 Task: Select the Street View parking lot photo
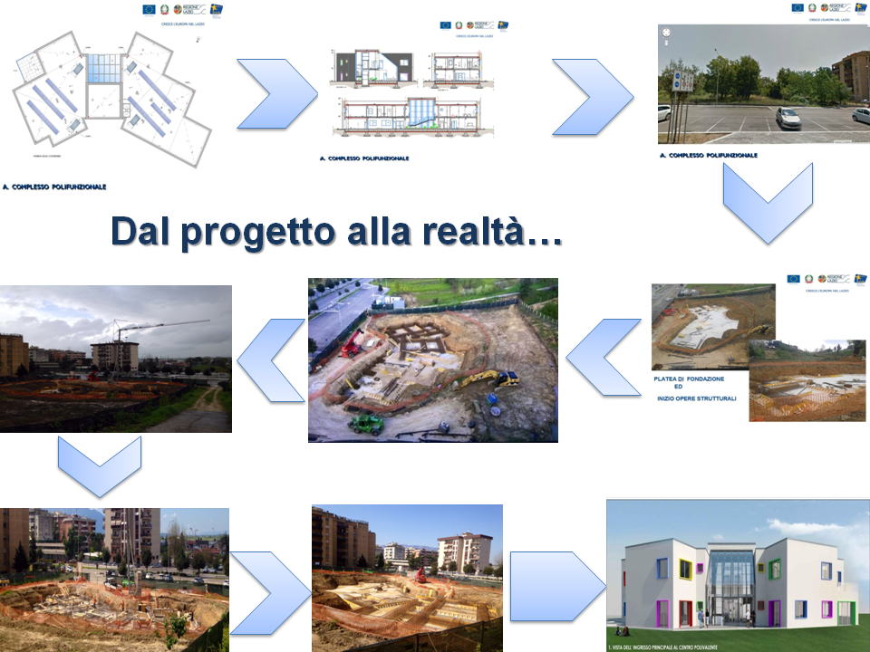coord(763,83)
